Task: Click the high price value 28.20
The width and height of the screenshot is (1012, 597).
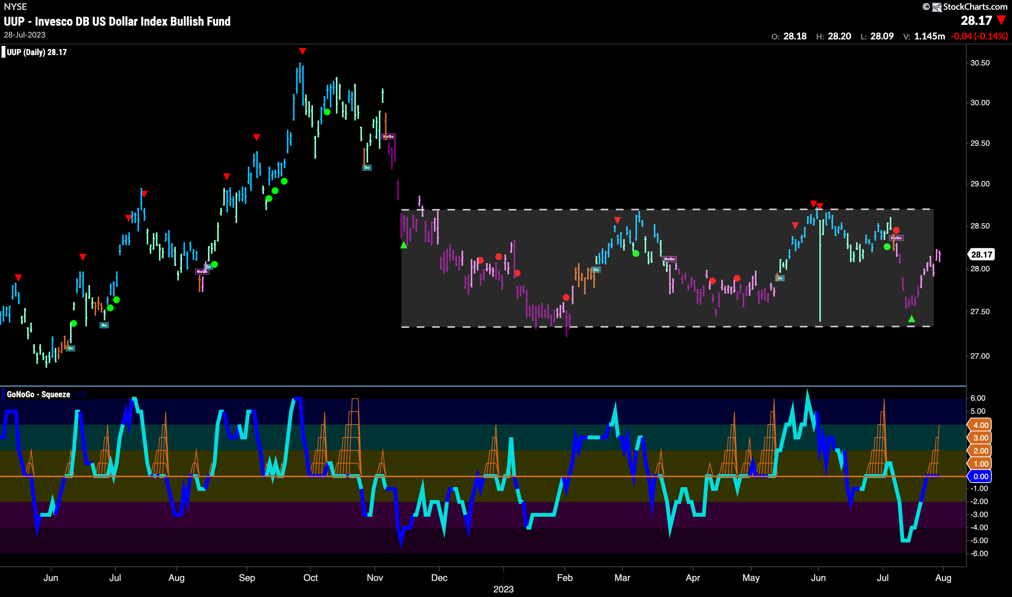Action: [x=839, y=36]
